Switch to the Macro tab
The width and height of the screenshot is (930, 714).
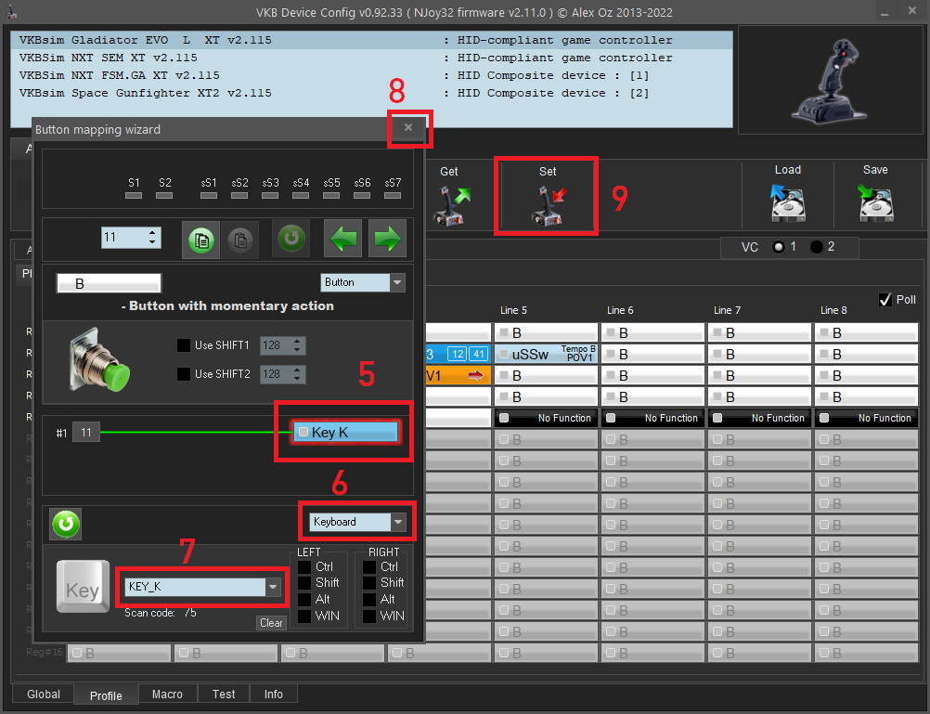pyautogui.click(x=167, y=695)
